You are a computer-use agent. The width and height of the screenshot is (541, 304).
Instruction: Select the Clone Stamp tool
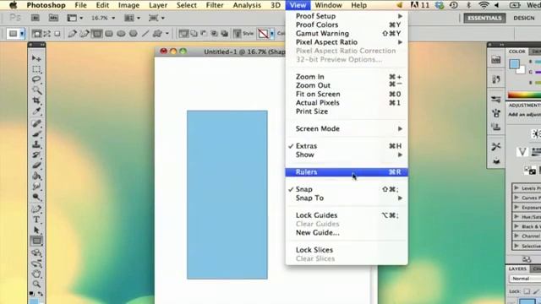[x=36, y=144]
